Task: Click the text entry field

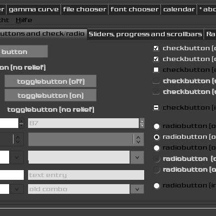Action: (x=86, y=175)
